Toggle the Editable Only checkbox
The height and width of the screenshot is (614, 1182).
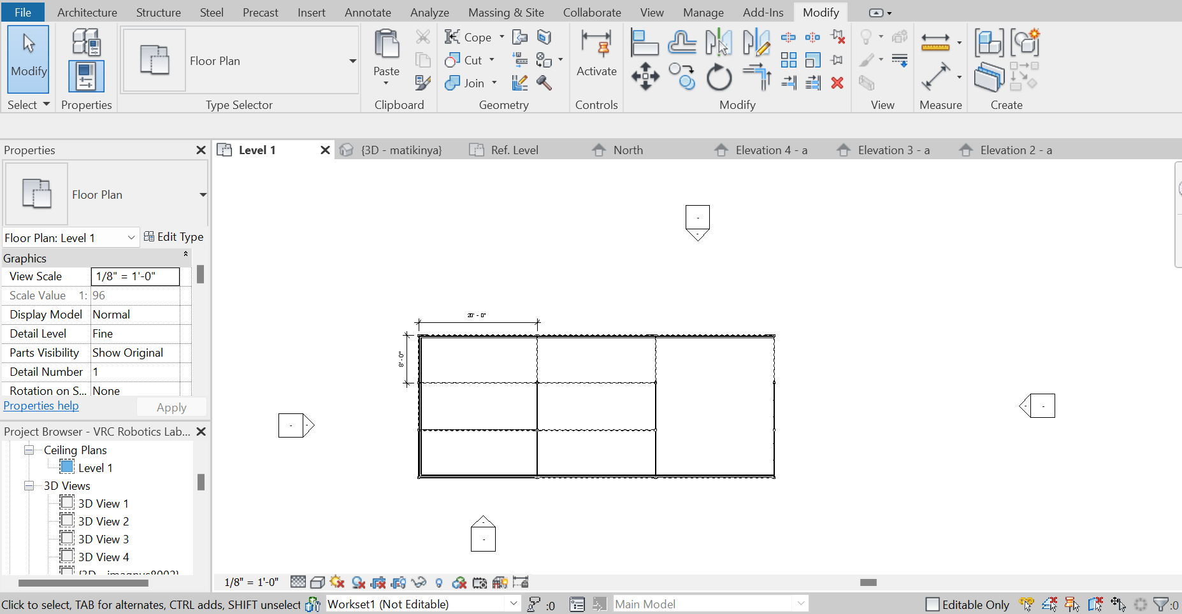(932, 604)
